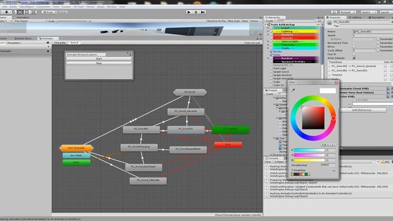
Task: Click the hue ring handle in color picker
Action: (333, 118)
